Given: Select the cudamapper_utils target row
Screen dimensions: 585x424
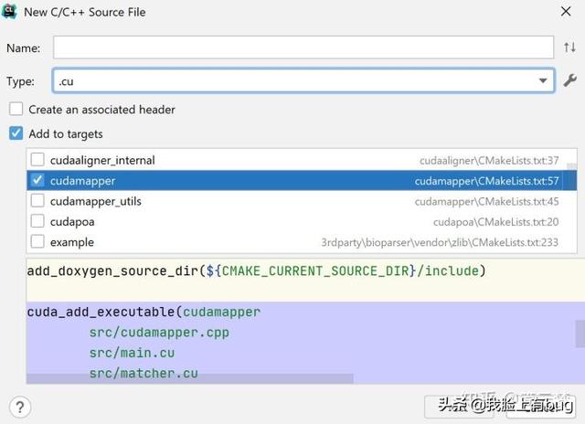Looking at the screenshot, I should [x=229, y=201].
